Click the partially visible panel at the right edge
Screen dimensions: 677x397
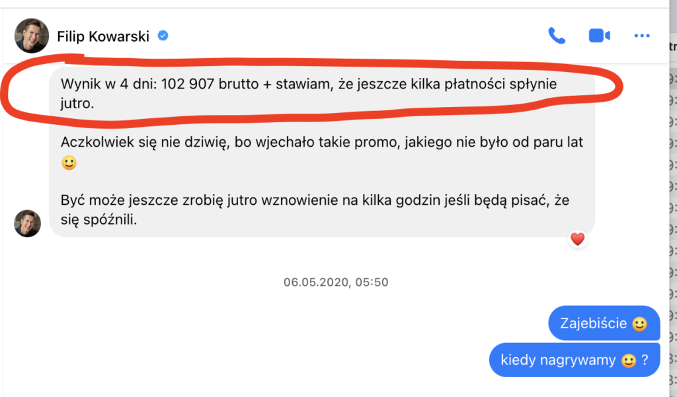670,198
